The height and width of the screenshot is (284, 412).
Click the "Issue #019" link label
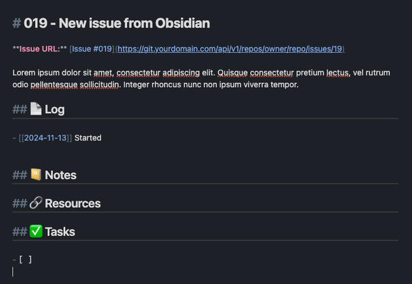[92, 49]
